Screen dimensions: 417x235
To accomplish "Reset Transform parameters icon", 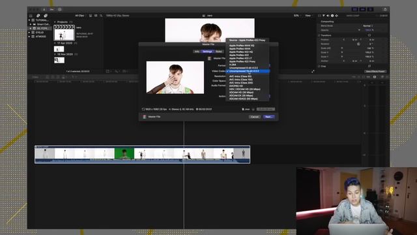I will click(x=369, y=35).
